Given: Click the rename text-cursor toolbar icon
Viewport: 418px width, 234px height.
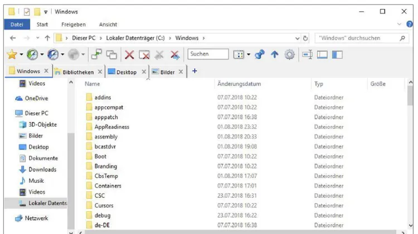Looking at the screenshot, I should pyautogui.click(x=307, y=54).
